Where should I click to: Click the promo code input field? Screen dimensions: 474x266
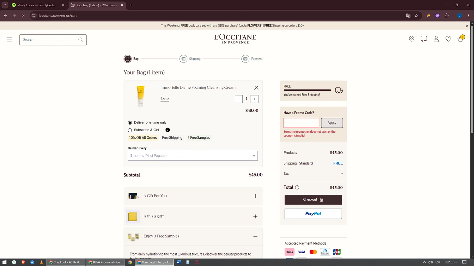click(301, 123)
